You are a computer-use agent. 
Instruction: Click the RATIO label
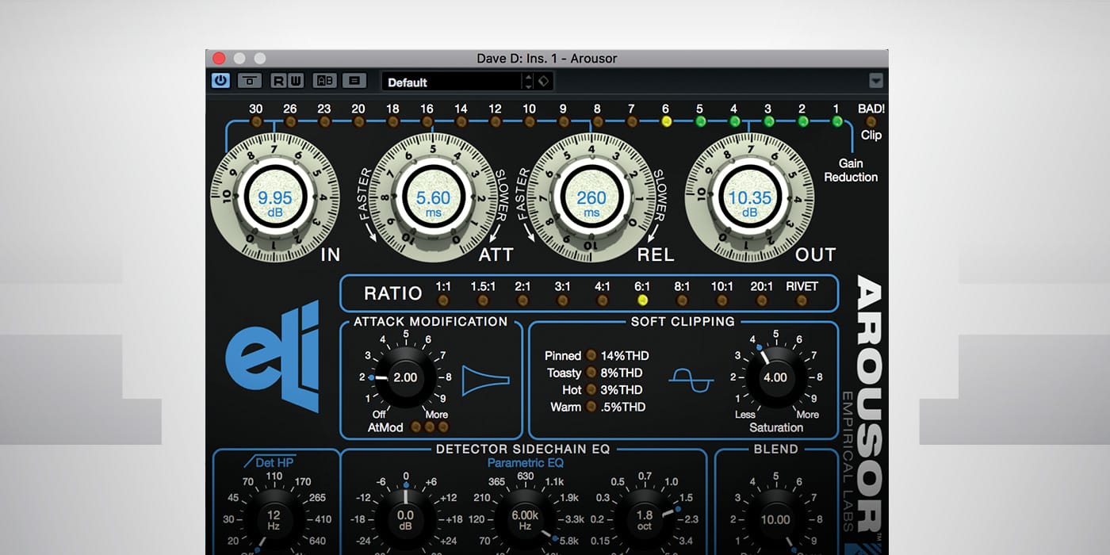pyautogui.click(x=392, y=293)
